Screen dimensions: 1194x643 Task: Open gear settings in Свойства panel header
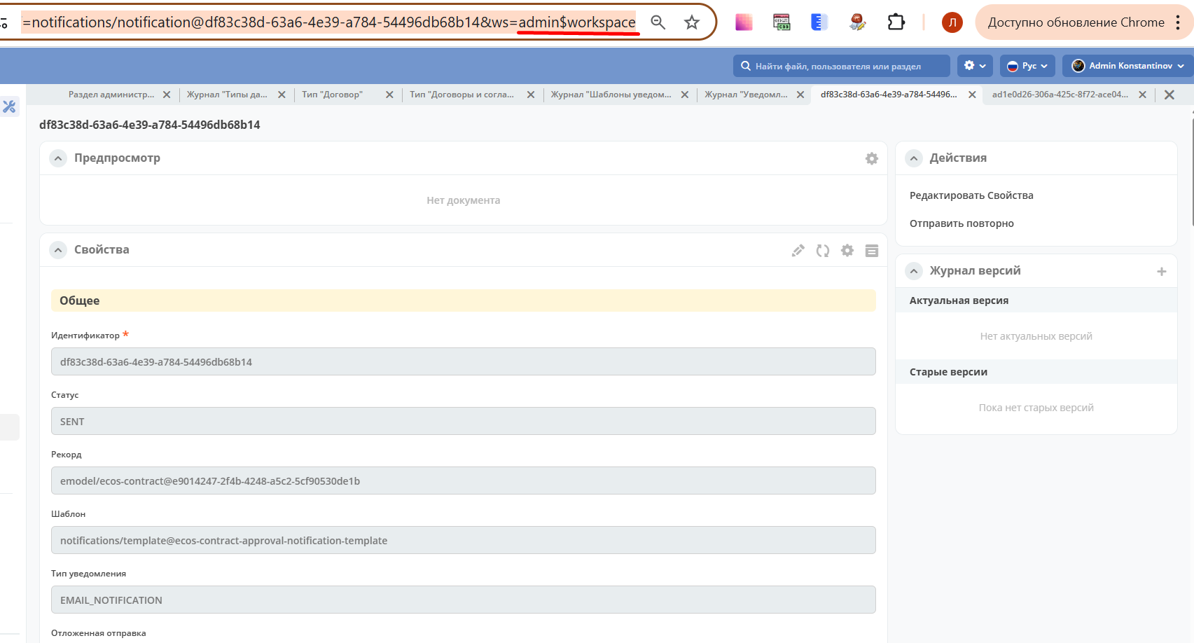847,251
